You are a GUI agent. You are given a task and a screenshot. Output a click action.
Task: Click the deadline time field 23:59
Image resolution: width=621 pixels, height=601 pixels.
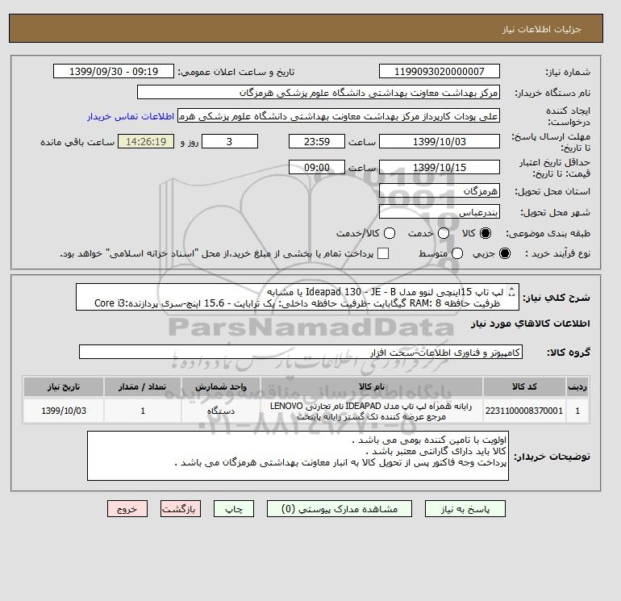[x=317, y=141]
